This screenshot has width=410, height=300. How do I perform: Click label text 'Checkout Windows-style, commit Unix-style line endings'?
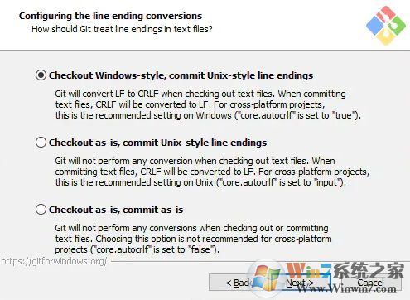click(x=181, y=75)
